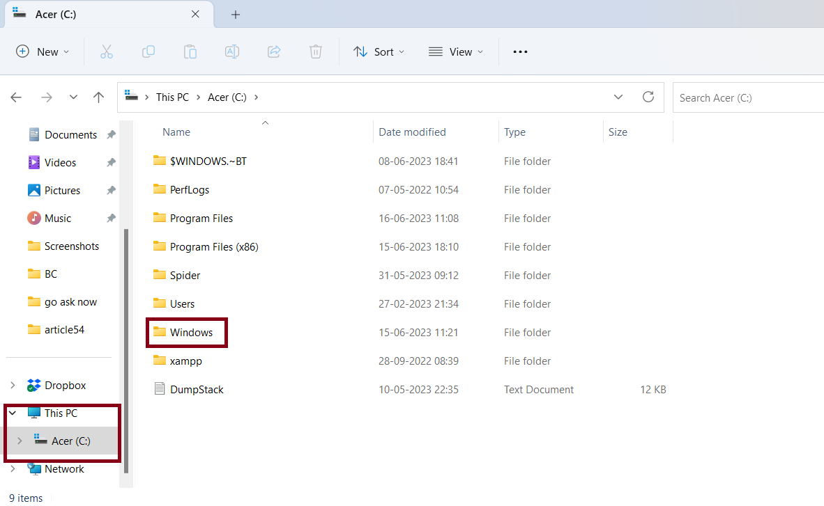This screenshot has height=506, width=824.
Task: Click the Paste clipboard icon
Action: [x=190, y=52]
